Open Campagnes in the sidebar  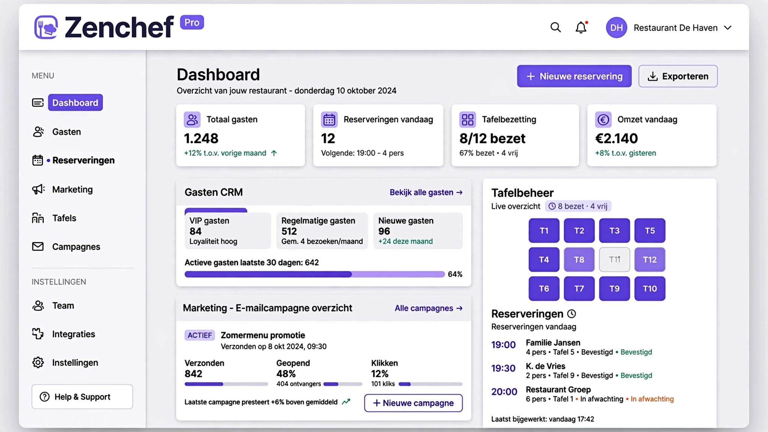(76, 247)
